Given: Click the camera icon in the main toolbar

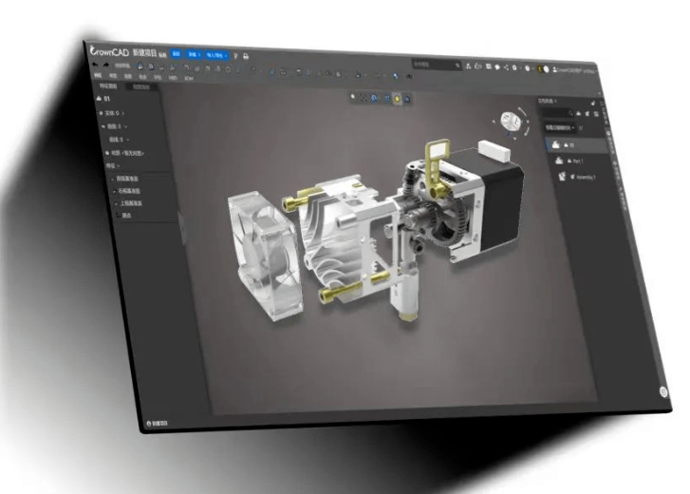Looking at the screenshot, I should [x=409, y=77].
